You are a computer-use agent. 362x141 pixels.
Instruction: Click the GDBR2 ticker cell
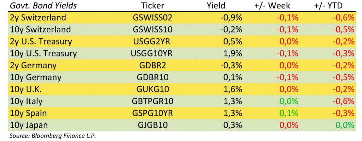point(153,66)
